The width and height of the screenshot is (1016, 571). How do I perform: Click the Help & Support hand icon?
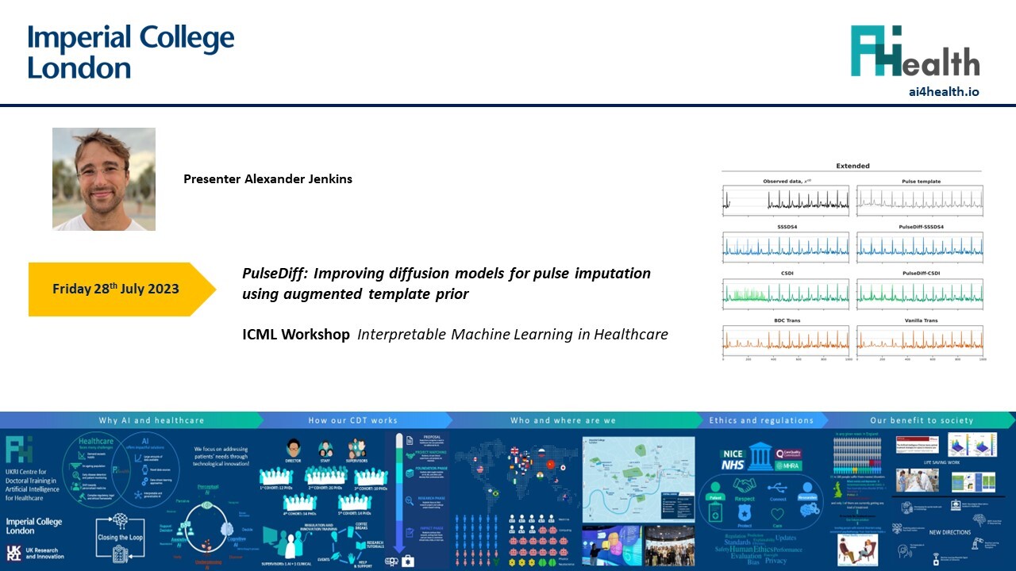click(351, 558)
